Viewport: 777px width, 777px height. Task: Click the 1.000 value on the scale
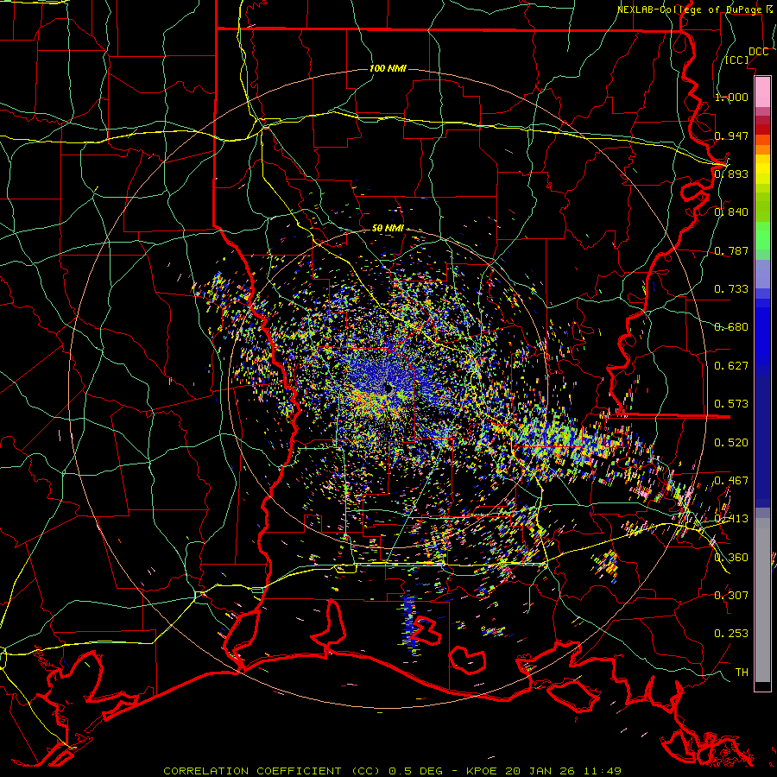pyautogui.click(x=731, y=97)
